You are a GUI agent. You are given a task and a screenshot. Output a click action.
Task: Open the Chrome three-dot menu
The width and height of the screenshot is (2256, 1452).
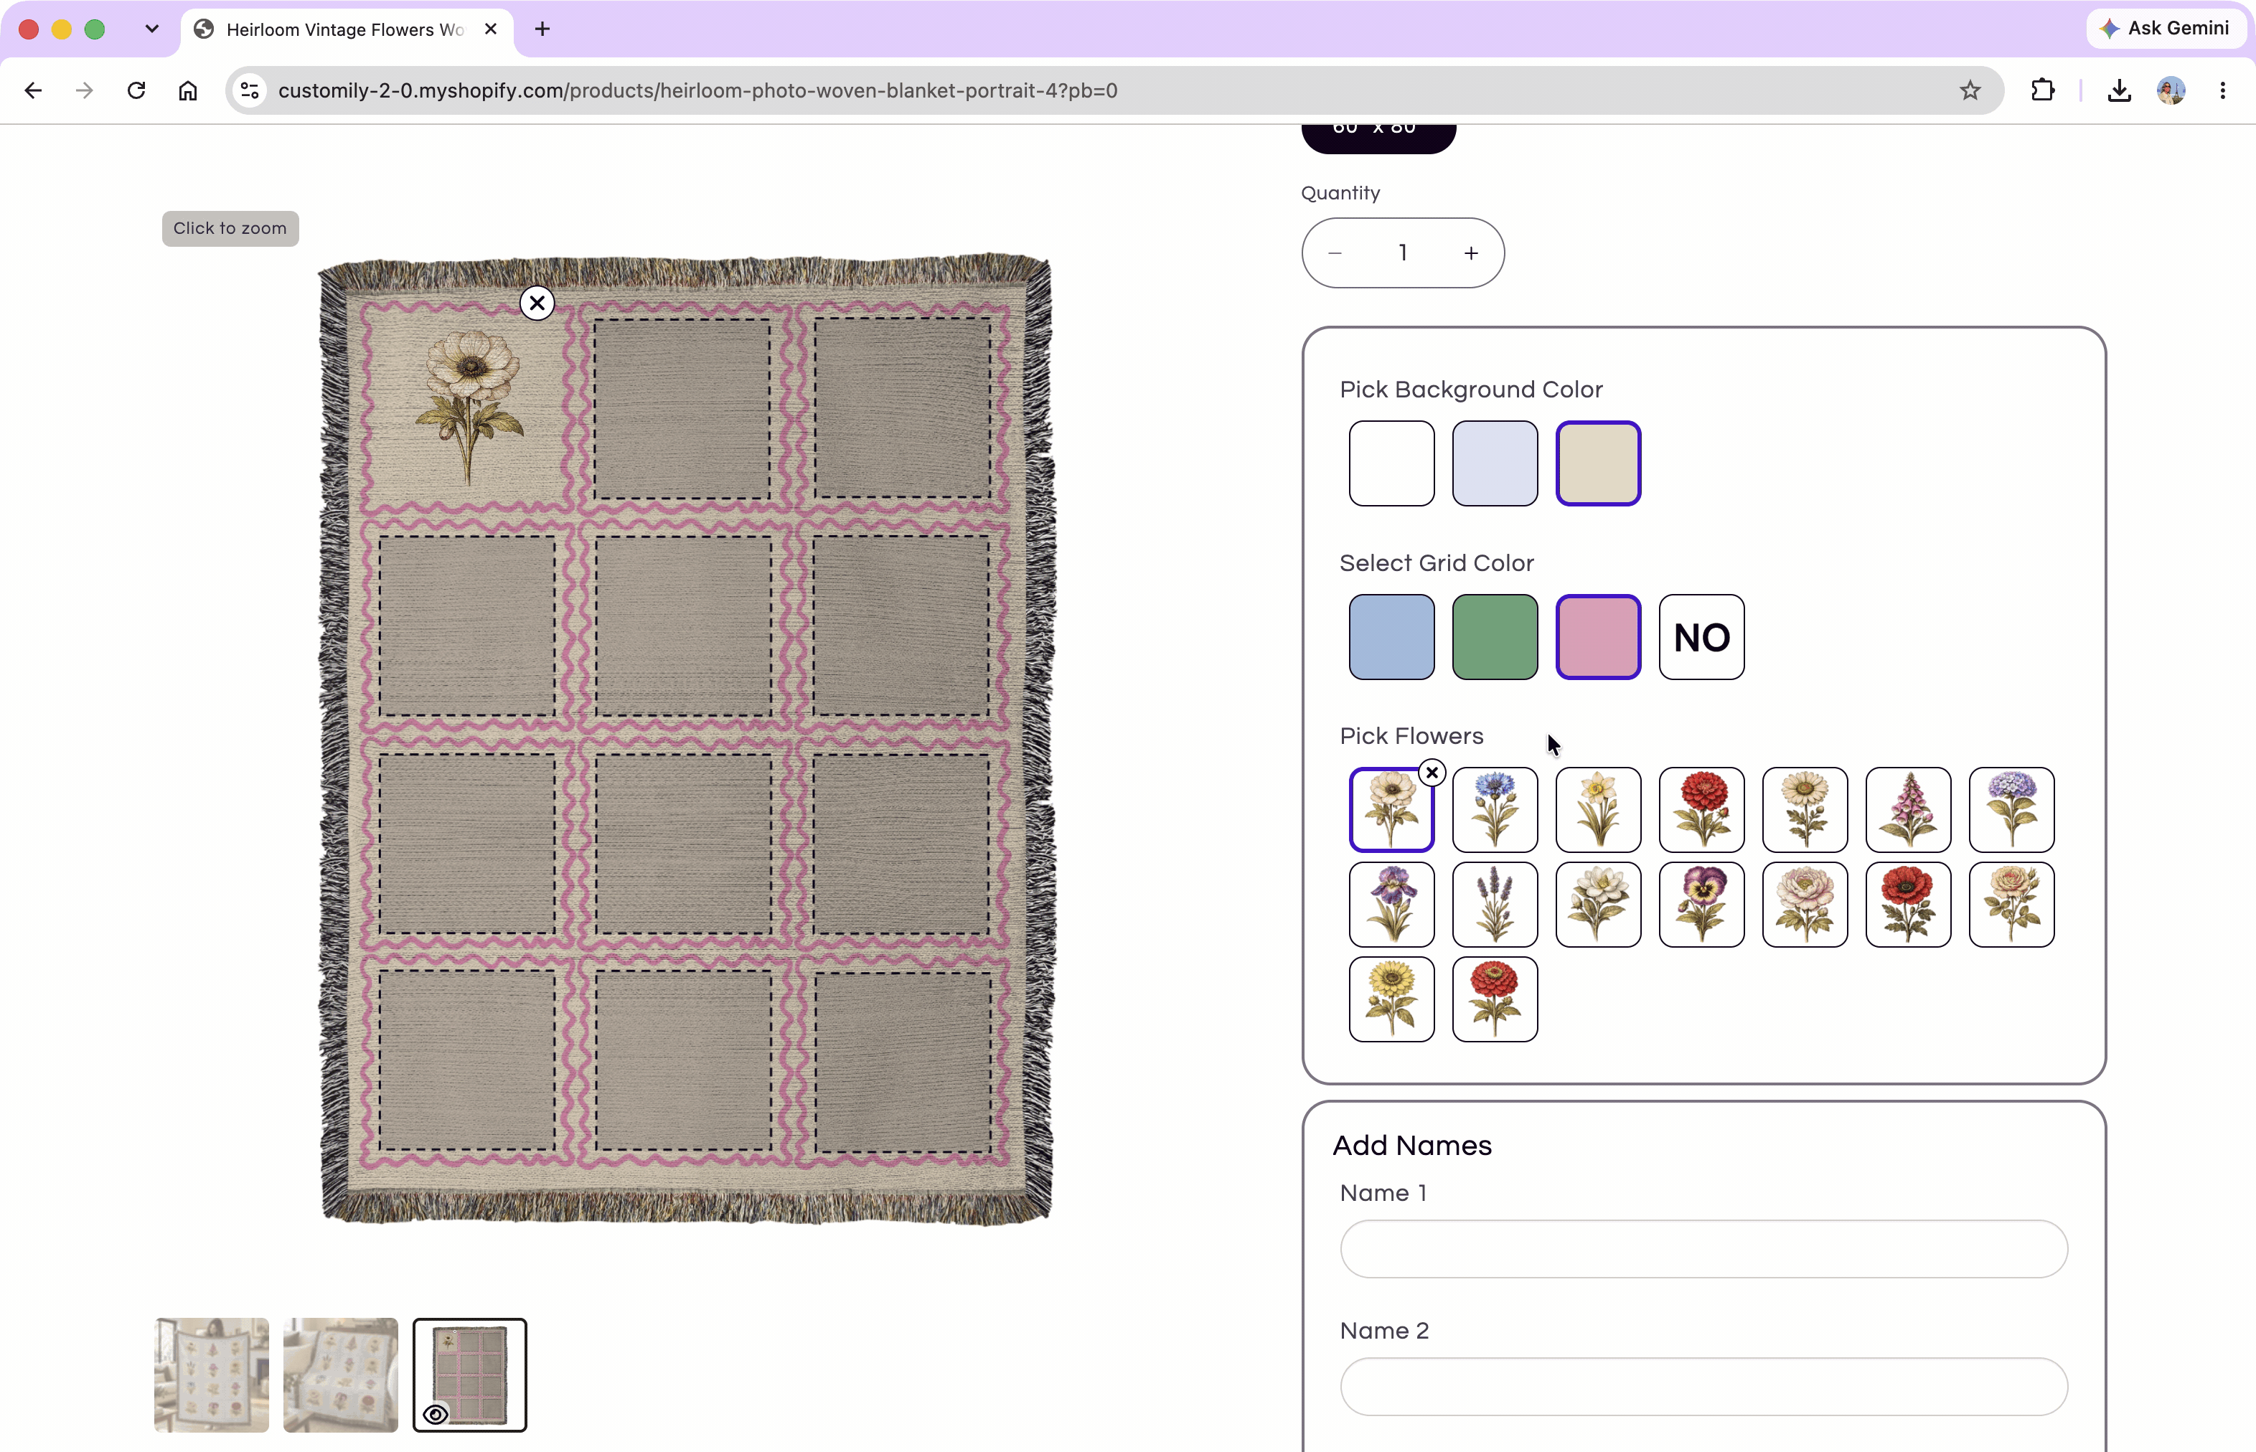(2223, 90)
